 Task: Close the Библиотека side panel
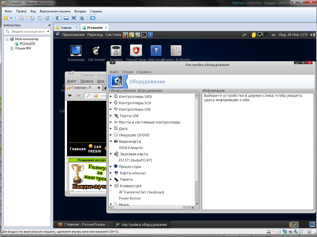(50, 25)
